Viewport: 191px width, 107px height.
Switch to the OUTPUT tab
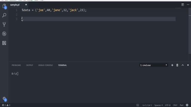(x=30, y=65)
